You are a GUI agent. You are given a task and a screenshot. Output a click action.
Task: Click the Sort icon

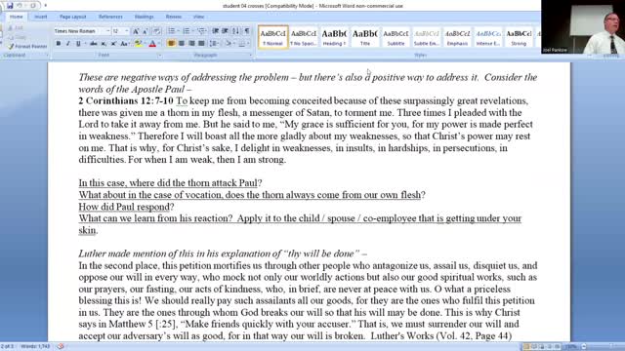pos(236,31)
